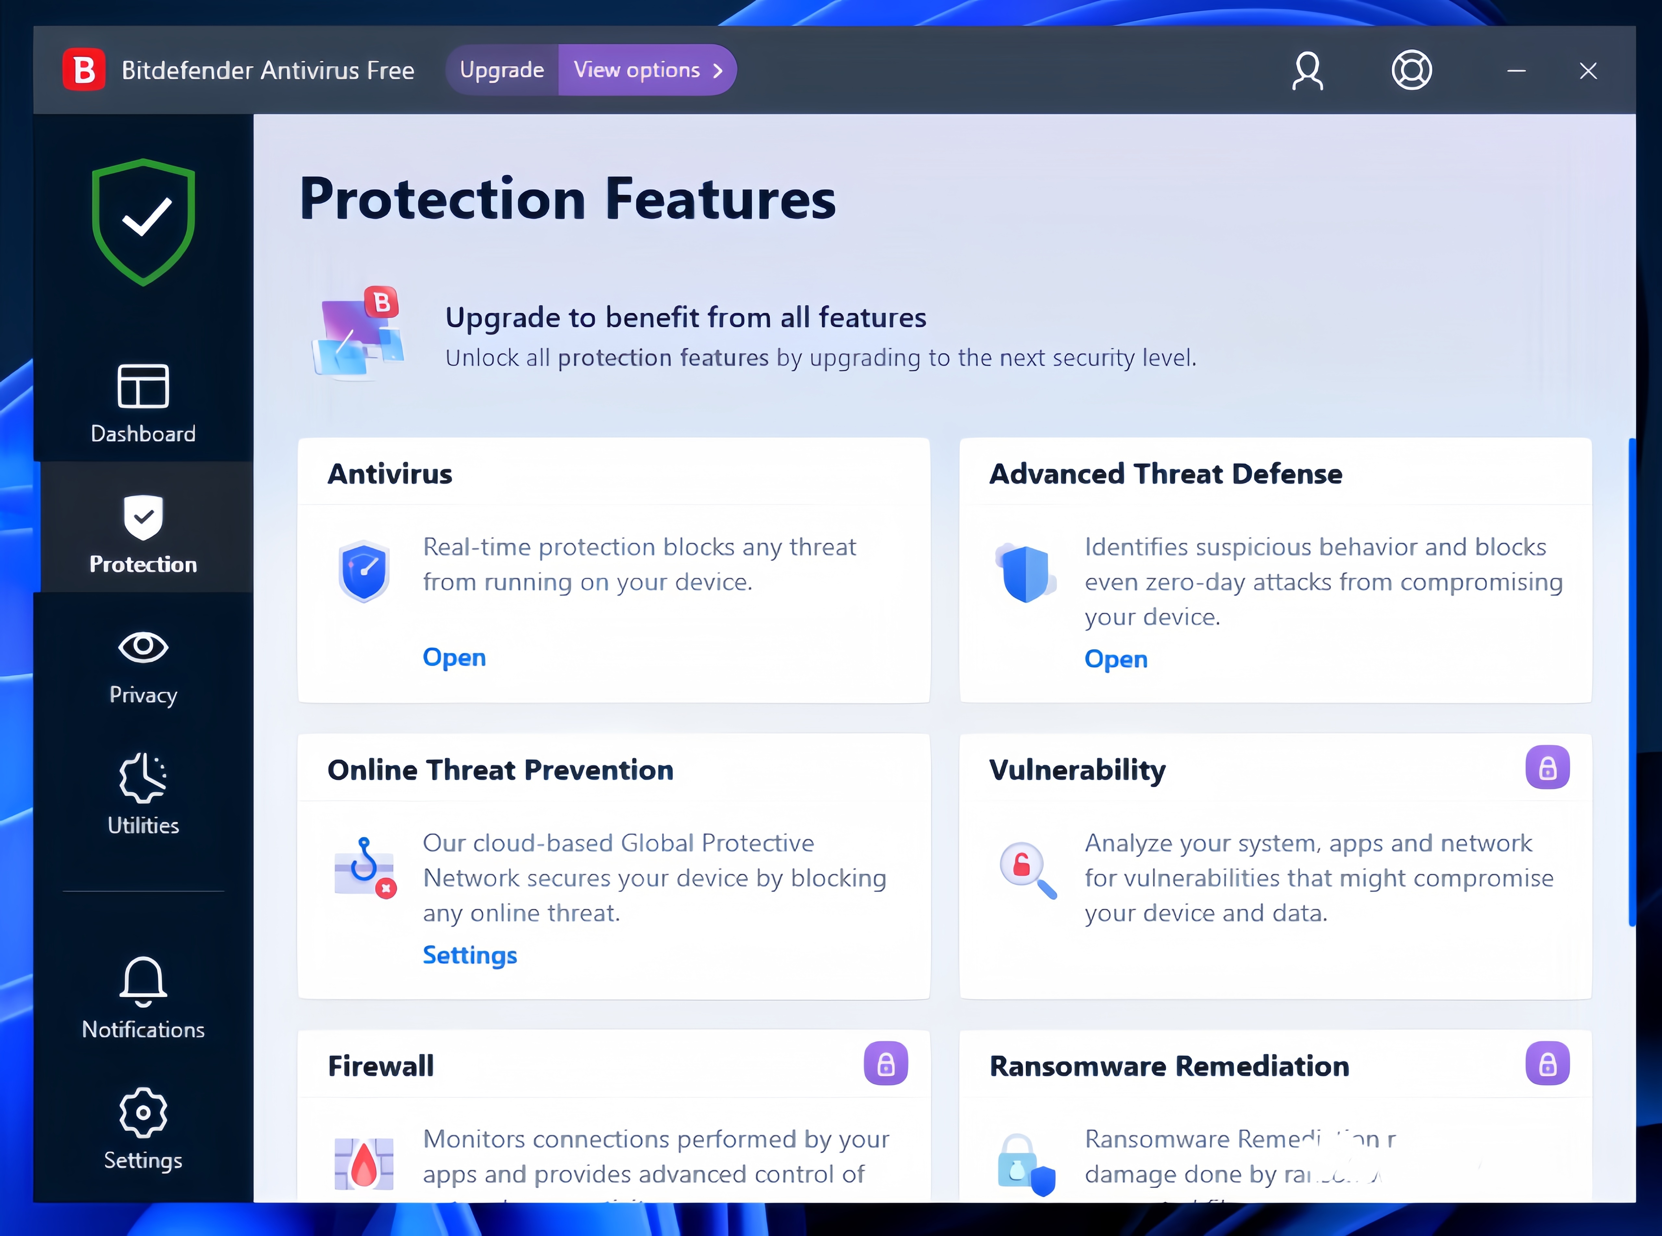Viewport: 1662px width, 1236px height.
Task: Click the vertical scrollbar thumb
Action: pos(1632,682)
